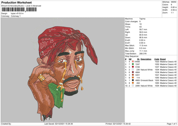The width and height of the screenshot is (178, 126).
Task: Click thread code 1038
Action: pos(157,72)
